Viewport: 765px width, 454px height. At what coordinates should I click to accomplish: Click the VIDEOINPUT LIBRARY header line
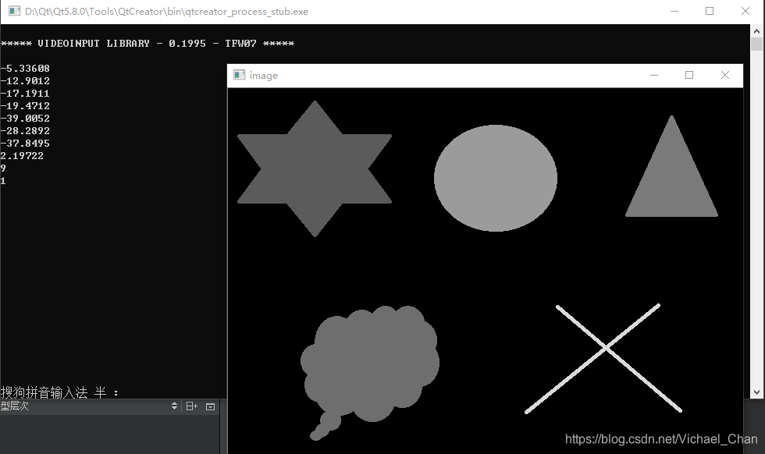click(148, 44)
